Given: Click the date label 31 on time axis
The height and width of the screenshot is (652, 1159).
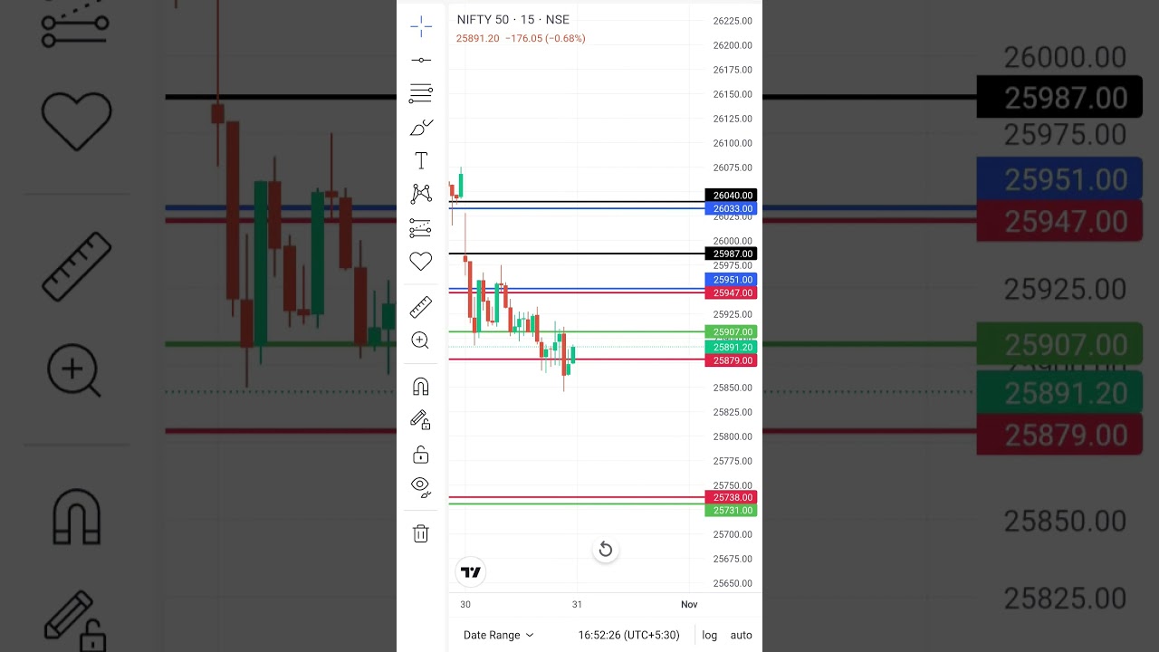Looking at the screenshot, I should point(577,604).
